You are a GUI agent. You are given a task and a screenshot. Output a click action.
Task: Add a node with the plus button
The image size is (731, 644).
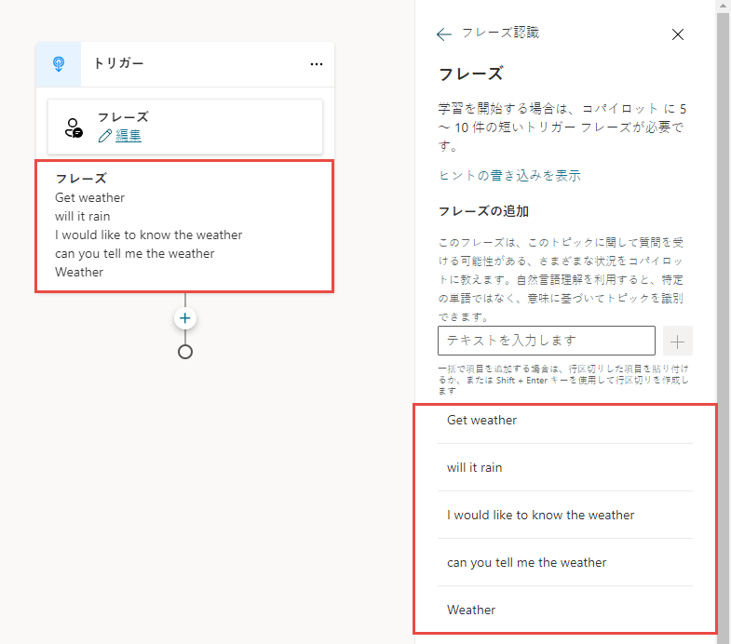click(185, 318)
